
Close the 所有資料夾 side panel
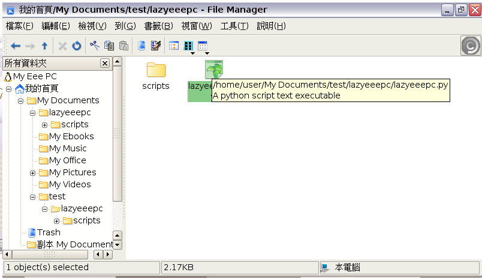[x=105, y=63]
